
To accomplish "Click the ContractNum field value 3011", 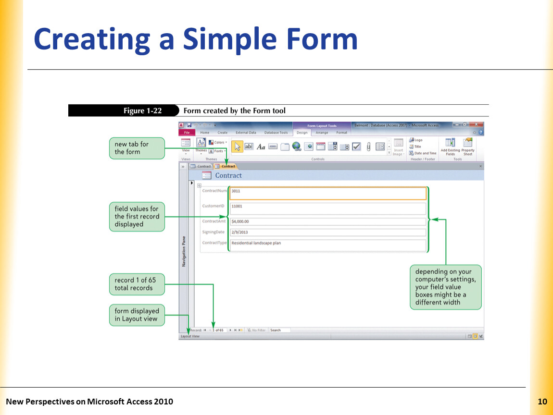I will pyautogui.click(x=327, y=194).
